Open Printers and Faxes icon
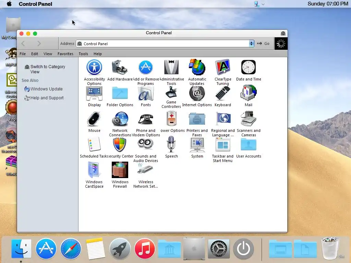This screenshot has width=351, height=263. click(x=197, y=118)
